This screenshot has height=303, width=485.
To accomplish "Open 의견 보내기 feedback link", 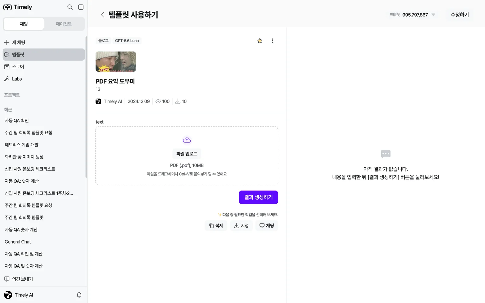I will coord(44,279).
